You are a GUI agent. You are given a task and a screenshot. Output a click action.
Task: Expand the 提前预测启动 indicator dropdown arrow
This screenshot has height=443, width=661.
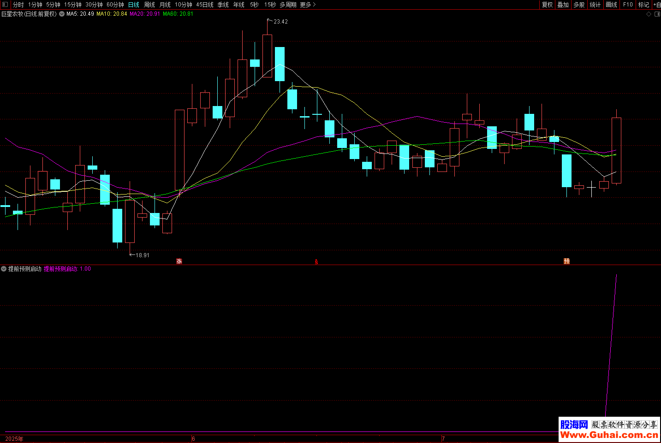pos(4,269)
